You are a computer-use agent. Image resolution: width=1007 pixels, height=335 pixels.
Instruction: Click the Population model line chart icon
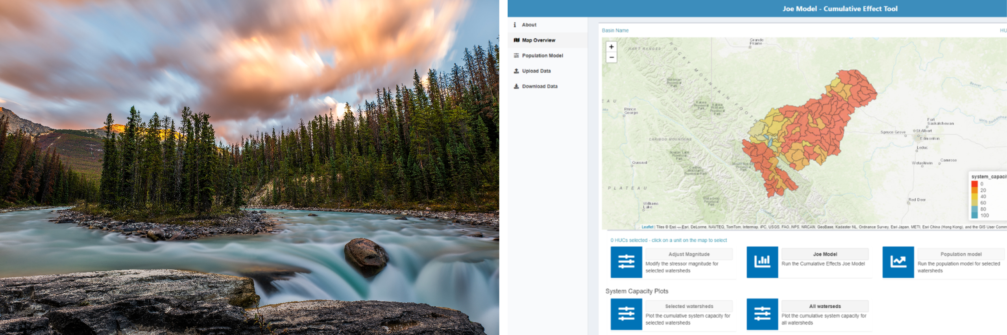tap(898, 262)
